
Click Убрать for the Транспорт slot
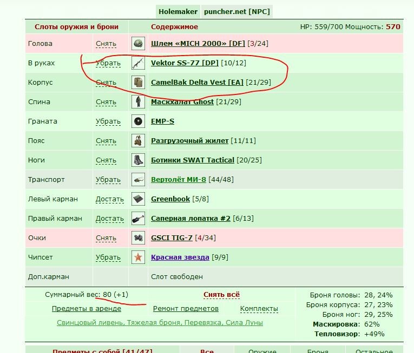pos(108,180)
